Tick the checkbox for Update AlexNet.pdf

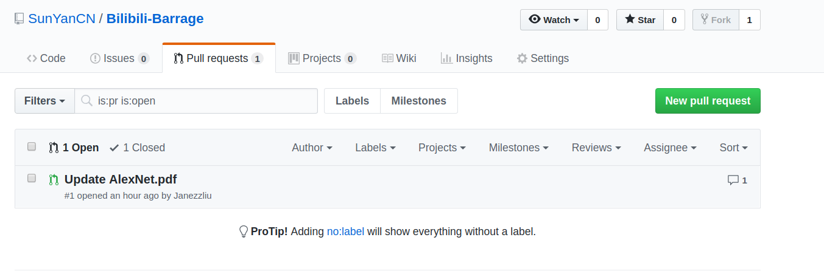click(x=32, y=178)
